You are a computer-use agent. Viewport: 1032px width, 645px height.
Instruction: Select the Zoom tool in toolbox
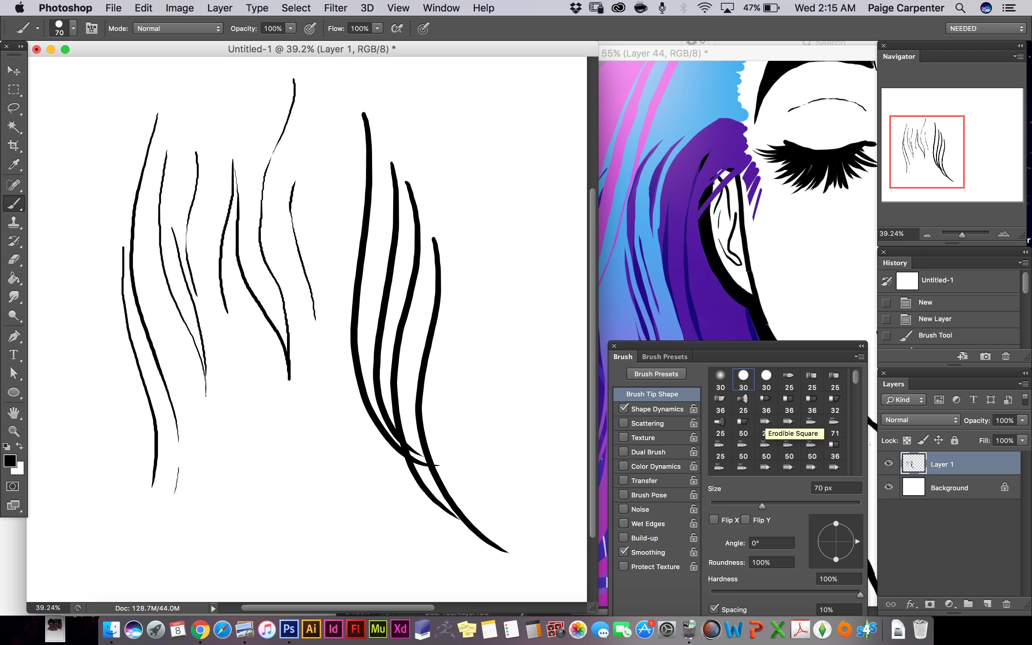14,431
